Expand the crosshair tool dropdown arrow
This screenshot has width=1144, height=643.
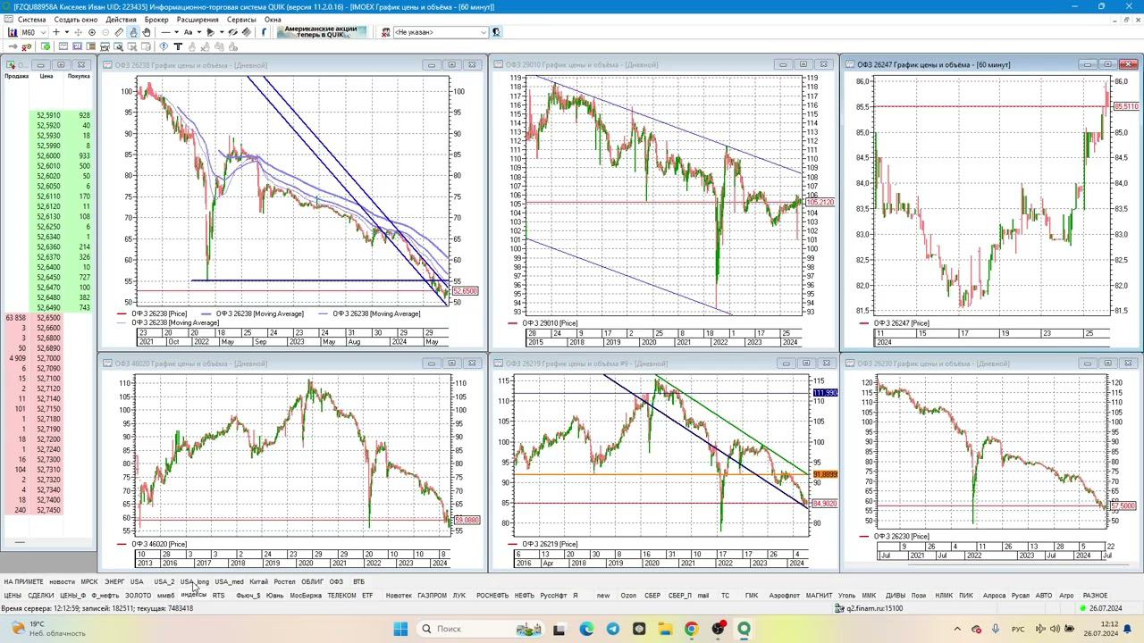[67, 32]
